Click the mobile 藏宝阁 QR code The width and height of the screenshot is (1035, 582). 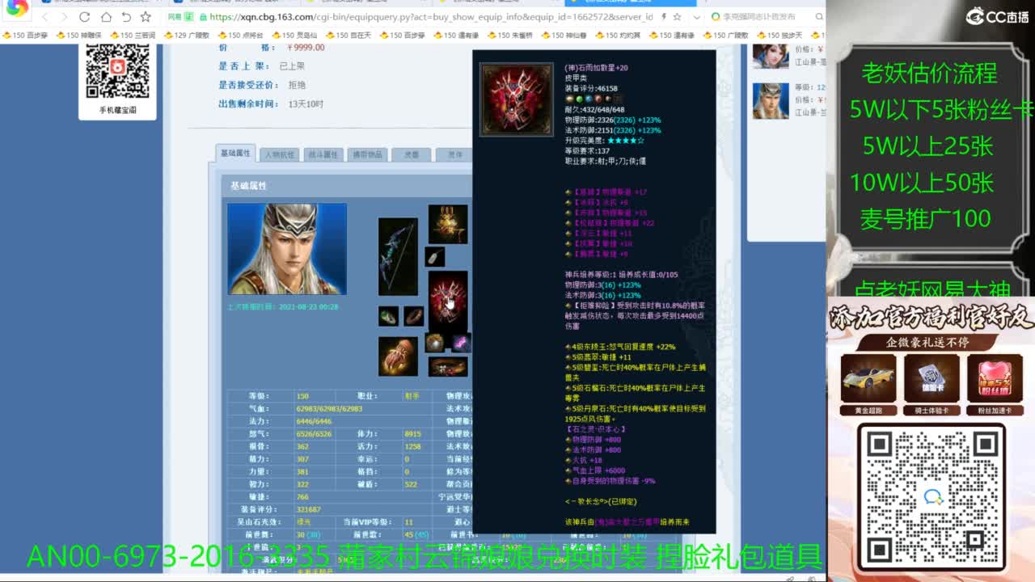click(x=118, y=71)
